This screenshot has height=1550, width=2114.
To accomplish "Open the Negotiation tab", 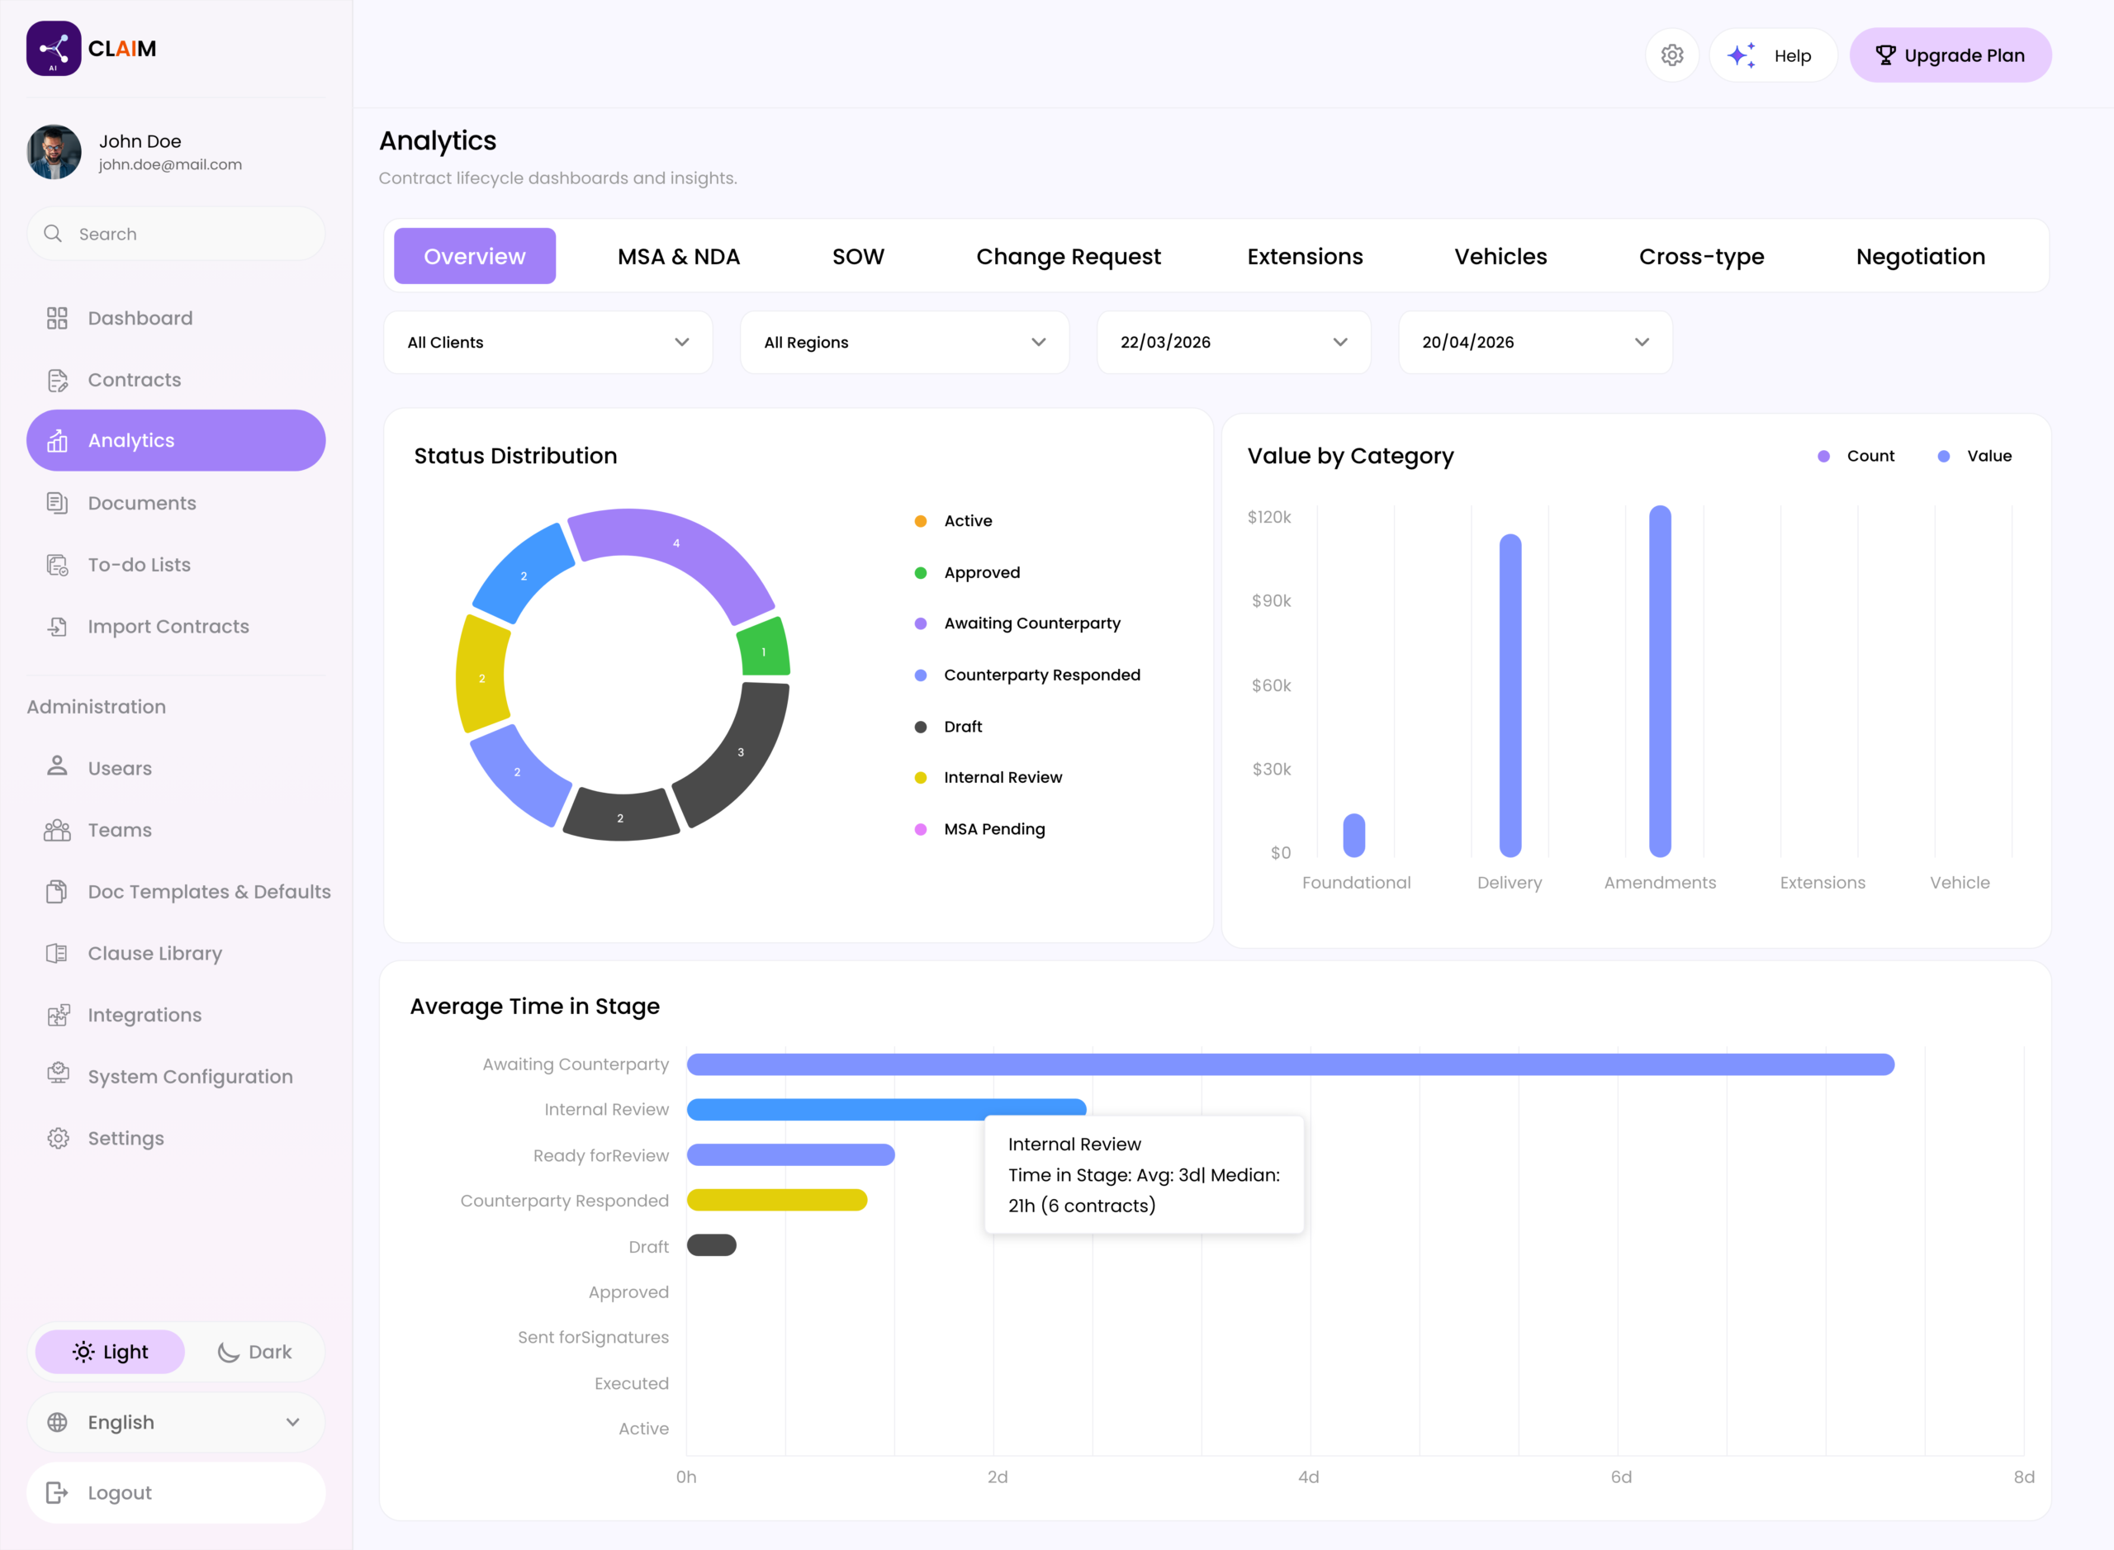I will click(x=1921, y=256).
